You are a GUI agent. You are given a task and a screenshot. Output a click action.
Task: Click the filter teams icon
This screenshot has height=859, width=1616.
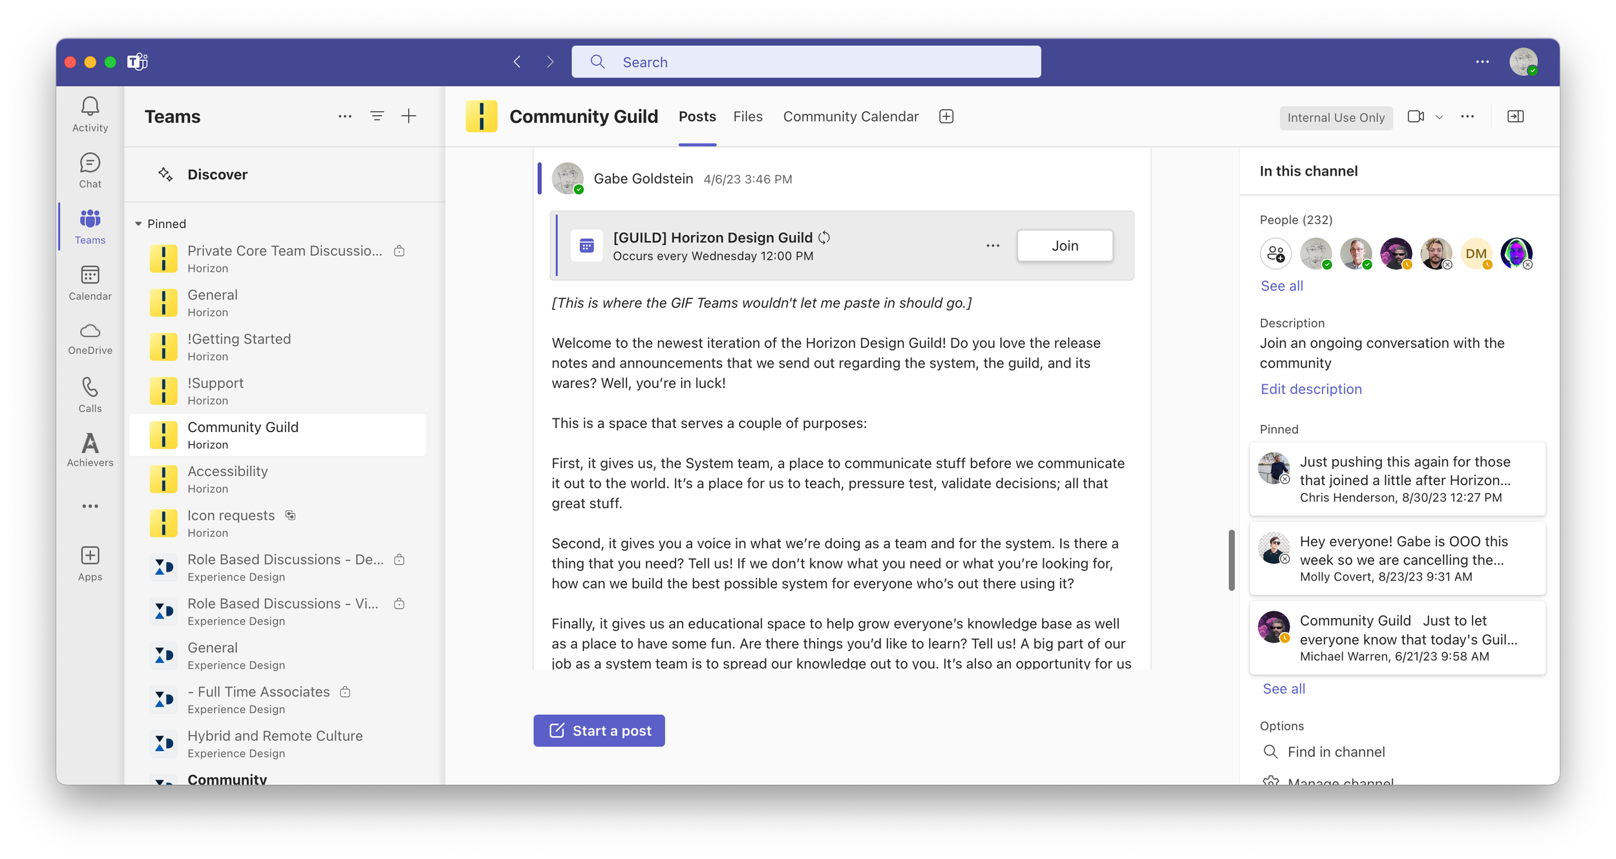point(377,116)
